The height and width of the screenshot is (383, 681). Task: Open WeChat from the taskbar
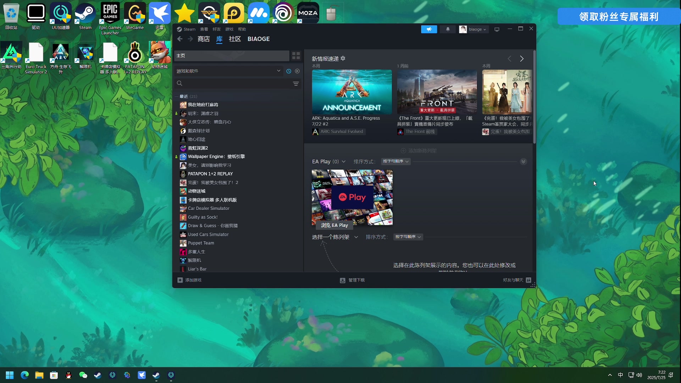click(x=83, y=375)
